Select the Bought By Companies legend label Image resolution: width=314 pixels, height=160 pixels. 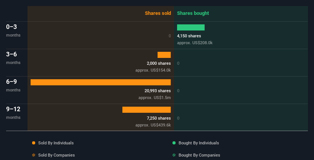pyautogui.click(x=199, y=155)
